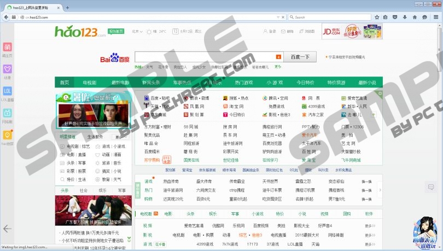Click the 设为首页 green button
This screenshot has height=251, width=443.
point(115,31)
